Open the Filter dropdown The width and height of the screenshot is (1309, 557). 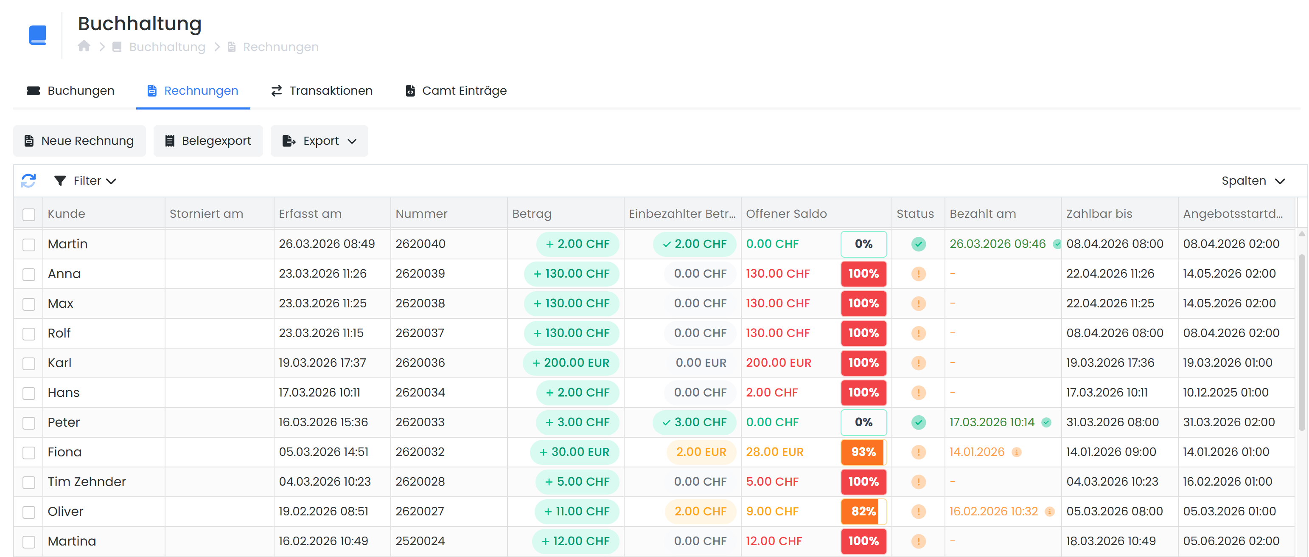(x=85, y=180)
